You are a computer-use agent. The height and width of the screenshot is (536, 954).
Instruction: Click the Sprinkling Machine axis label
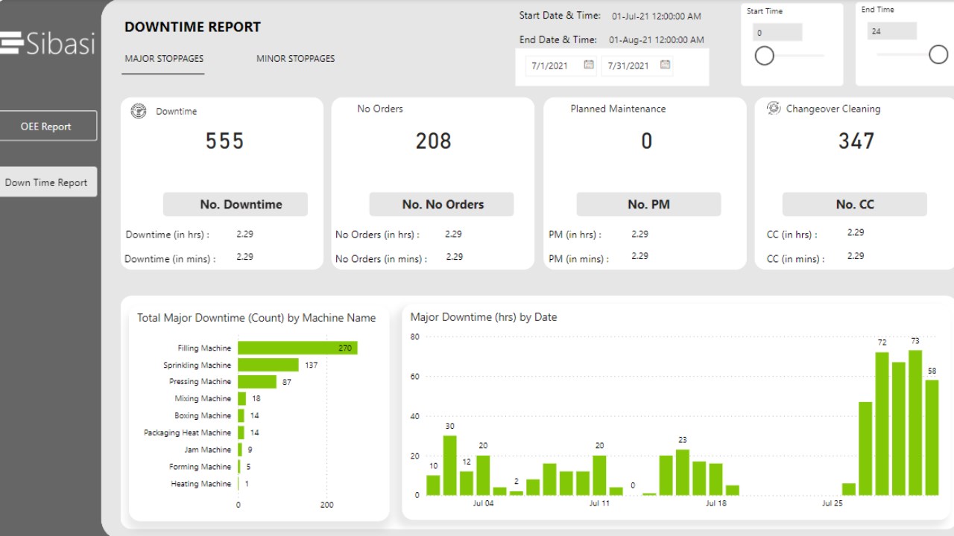tap(198, 365)
